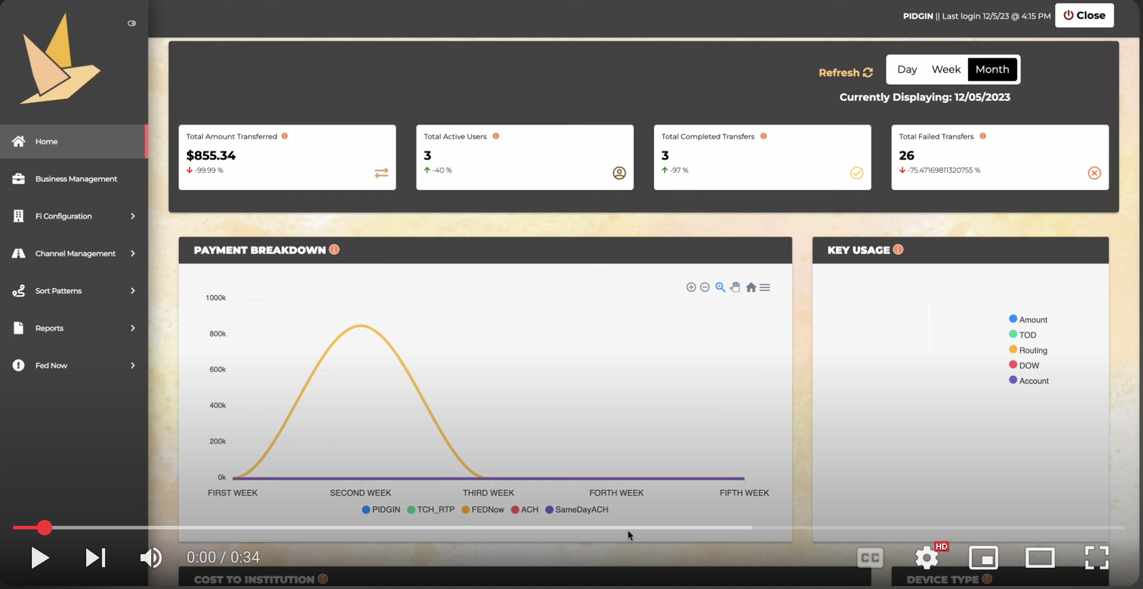Click the Sort Patterns route icon

coord(19,290)
